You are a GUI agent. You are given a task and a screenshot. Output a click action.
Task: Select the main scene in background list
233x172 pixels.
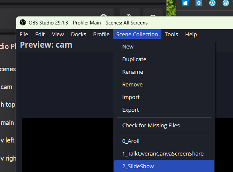coord(8,123)
